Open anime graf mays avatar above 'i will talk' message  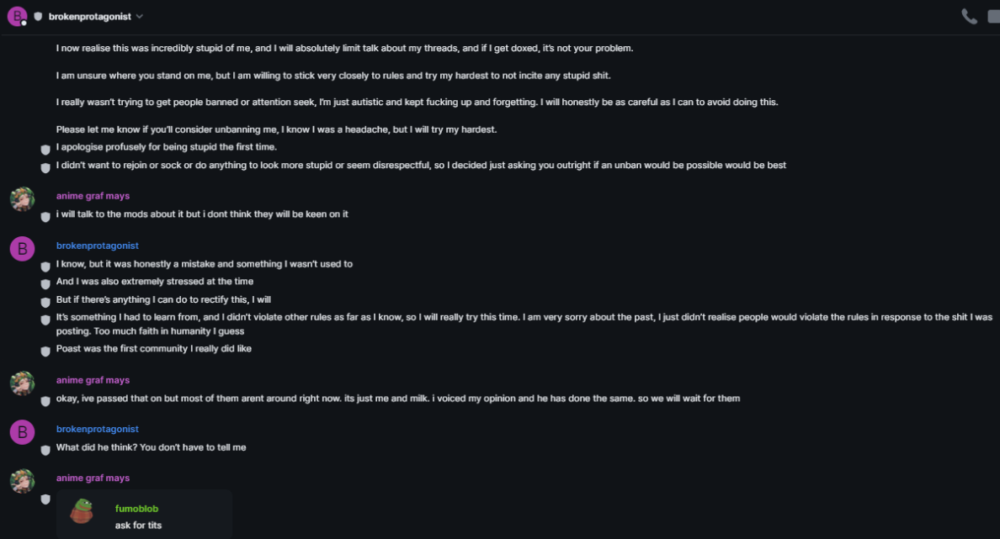pos(22,199)
